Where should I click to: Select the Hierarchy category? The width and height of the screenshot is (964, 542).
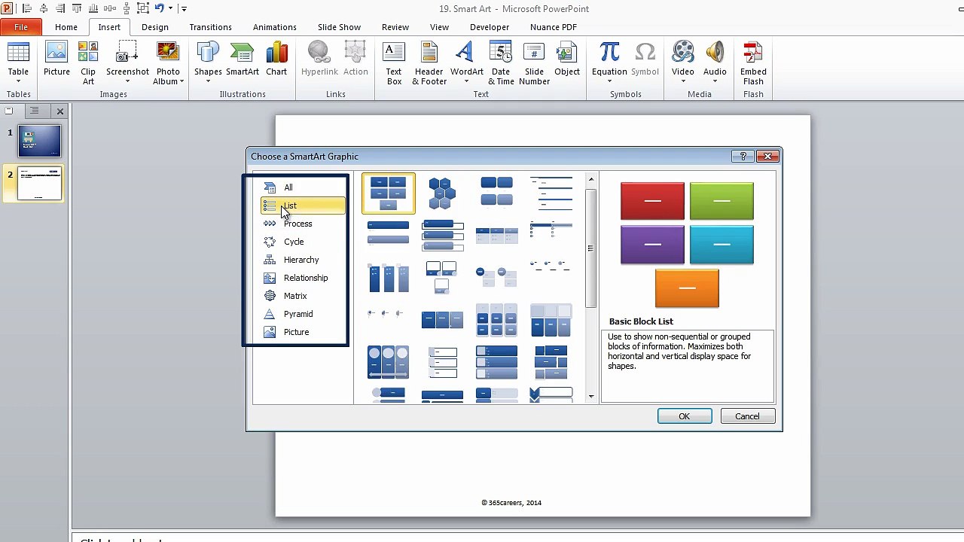click(x=303, y=260)
